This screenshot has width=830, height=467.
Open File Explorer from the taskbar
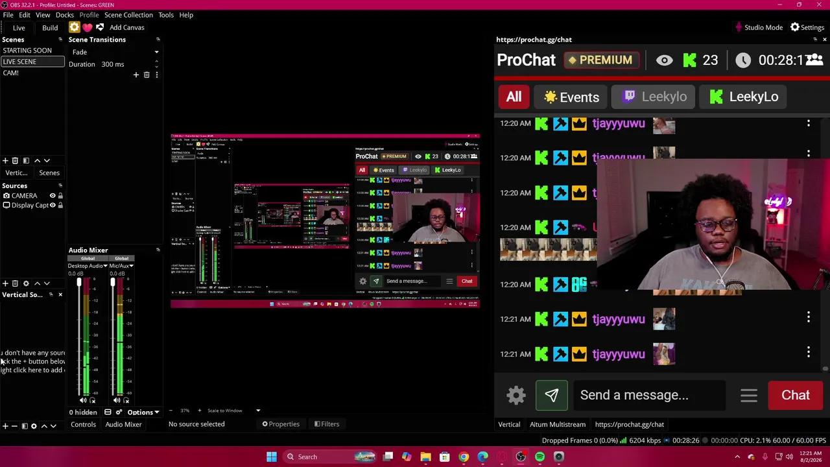pyautogui.click(x=425, y=457)
